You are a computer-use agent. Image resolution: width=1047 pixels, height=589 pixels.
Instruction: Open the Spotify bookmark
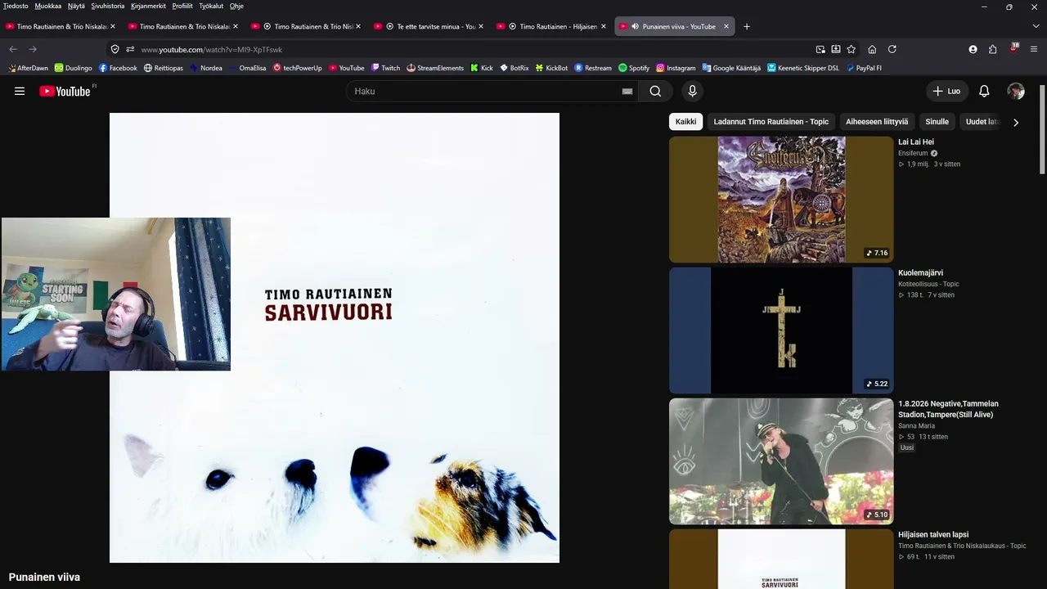(x=634, y=68)
